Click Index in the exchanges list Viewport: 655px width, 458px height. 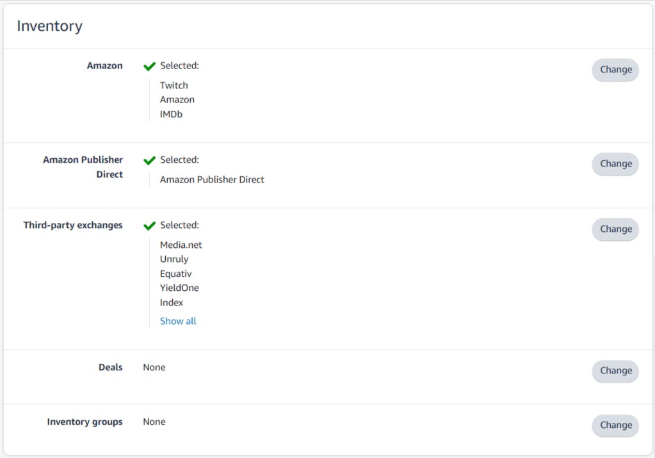click(x=172, y=303)
